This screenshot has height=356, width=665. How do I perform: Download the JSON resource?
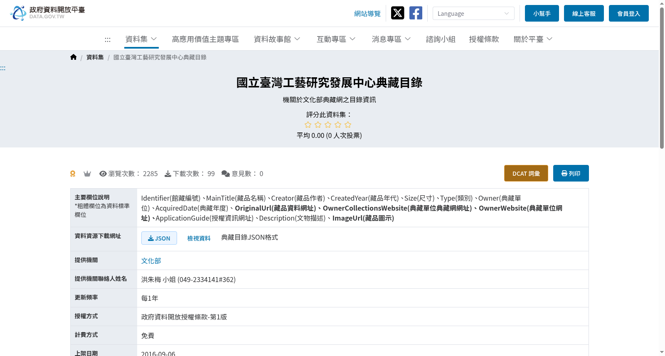(x=159, y=238)
